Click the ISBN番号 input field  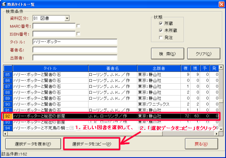pyautogui.click(x=54, y=34)
